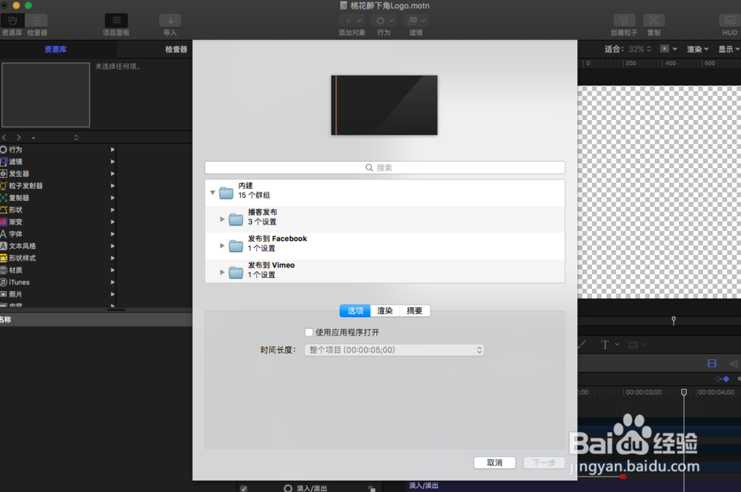Open the Text tool options arrow
This screenshot has height=492, width=741.
pyautogui.click(x=617, y=345)
